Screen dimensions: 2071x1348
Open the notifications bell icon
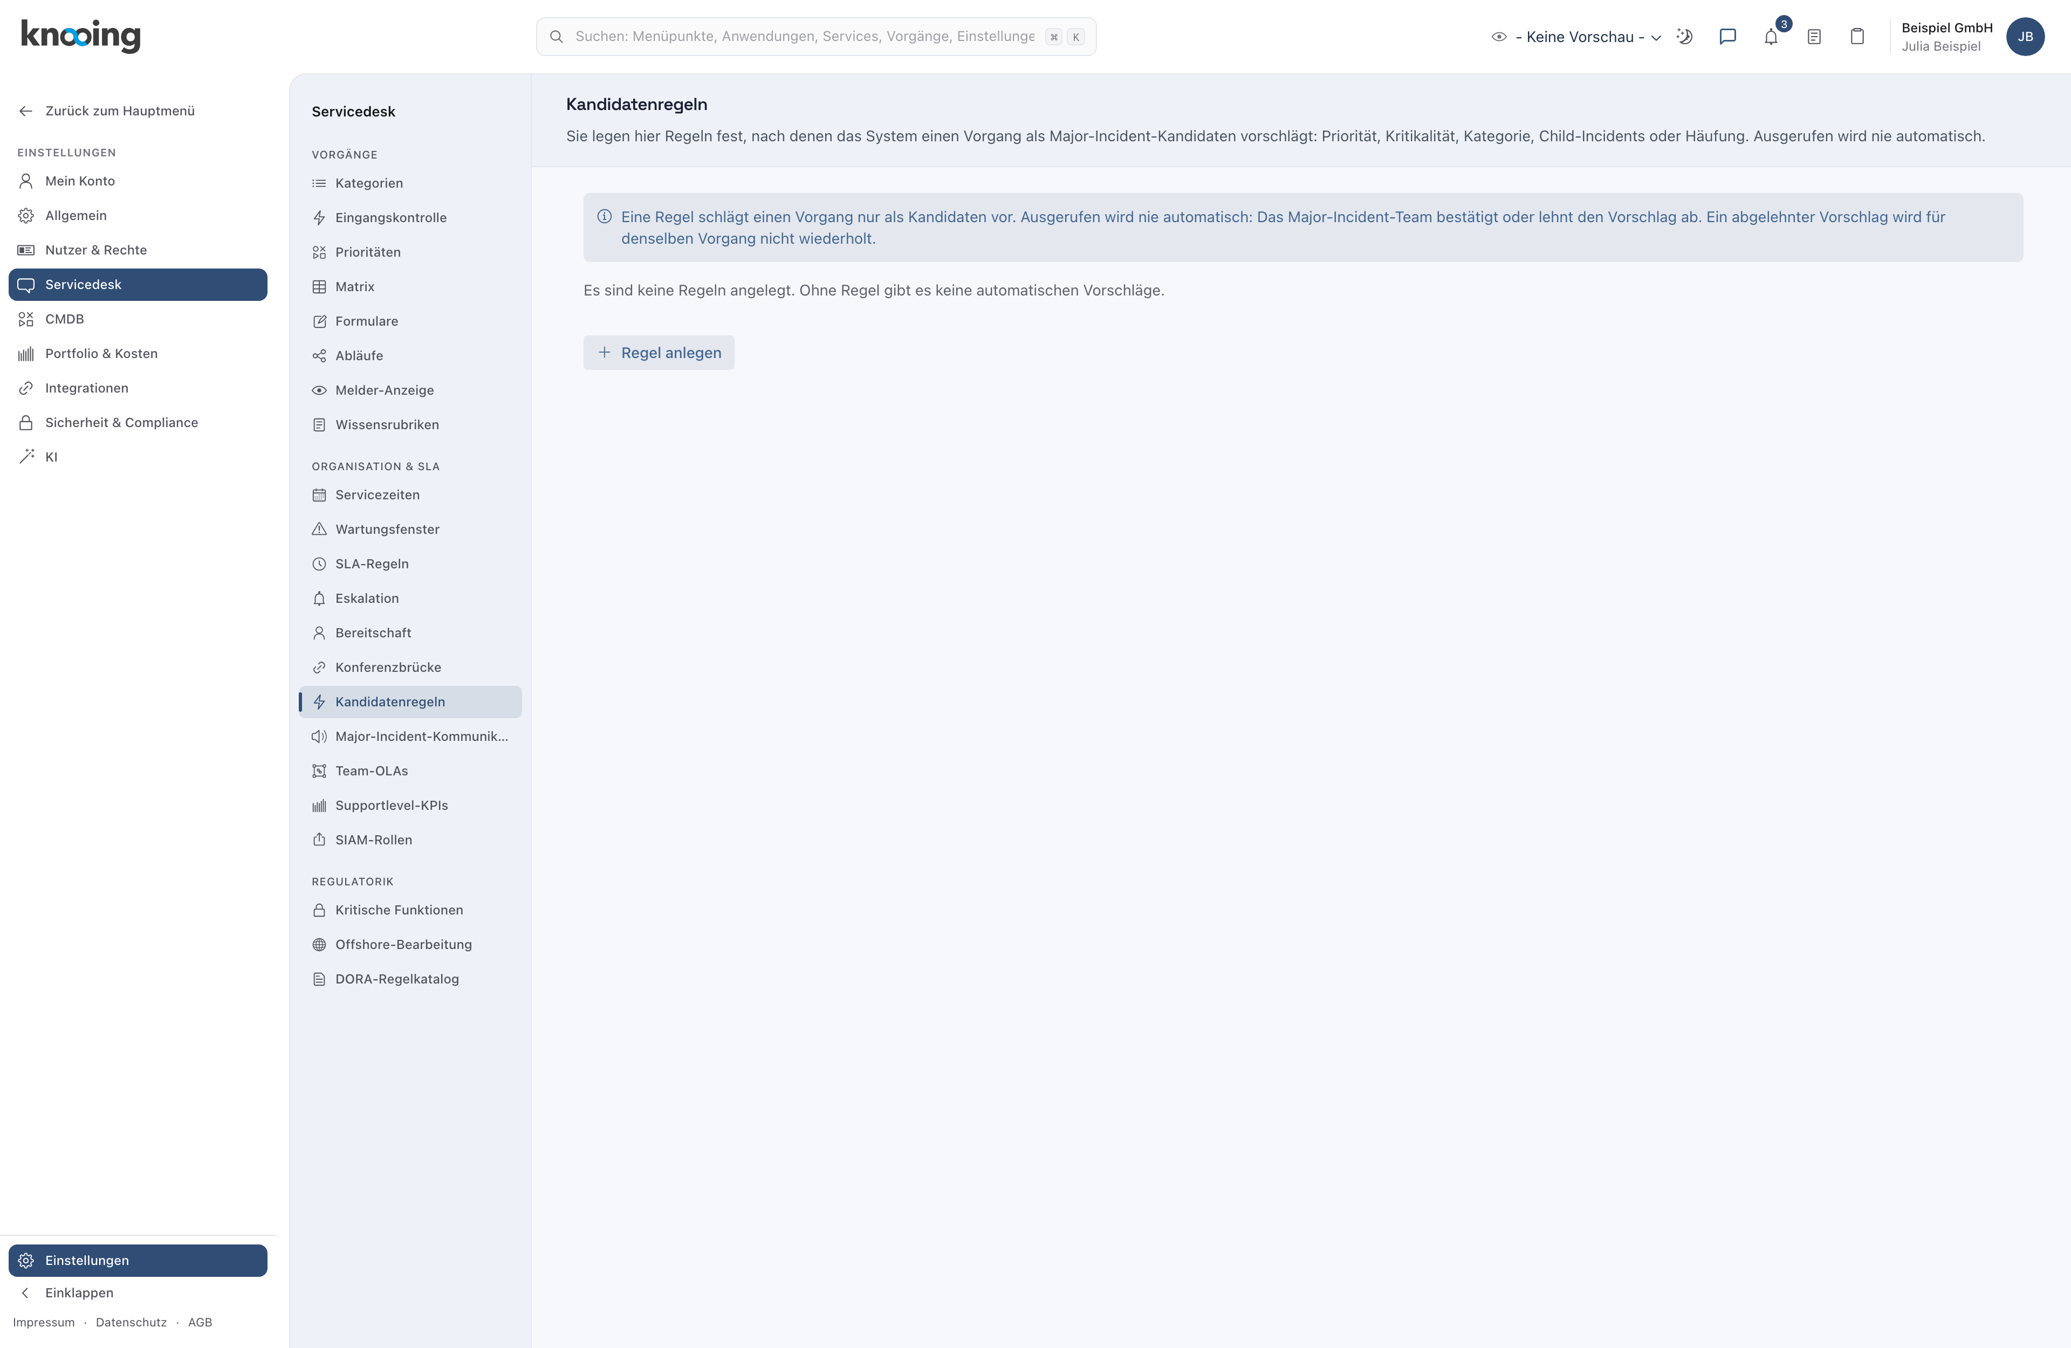click(1771, 37)
